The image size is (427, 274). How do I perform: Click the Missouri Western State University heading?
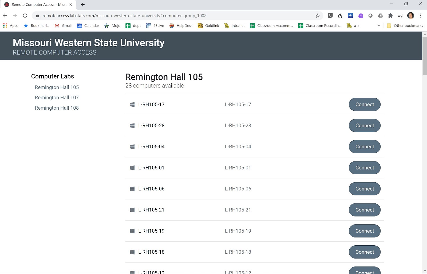click(89, 43)
